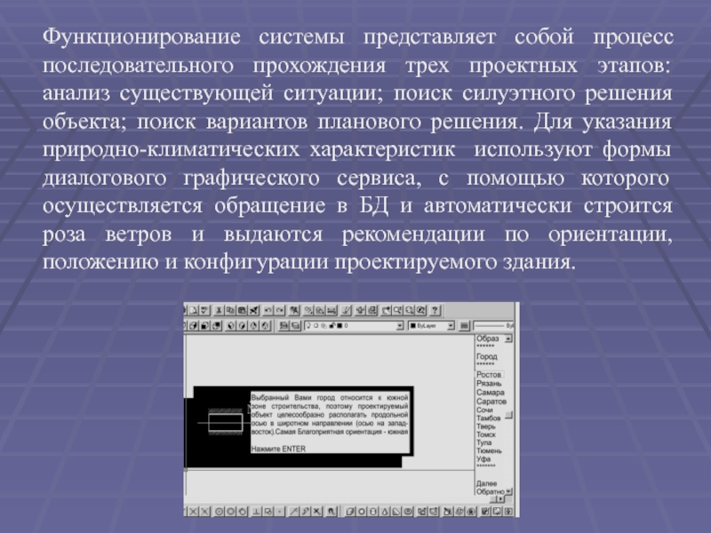Click the Linetype icon beside ByLayer color
Screen dimensions: 711x533
463,326
